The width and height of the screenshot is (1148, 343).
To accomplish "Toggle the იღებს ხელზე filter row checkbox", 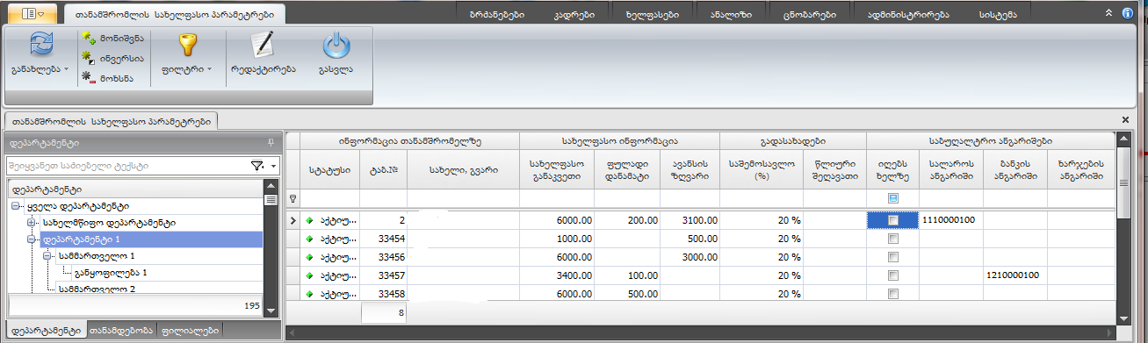I will (x=893, y=198).
